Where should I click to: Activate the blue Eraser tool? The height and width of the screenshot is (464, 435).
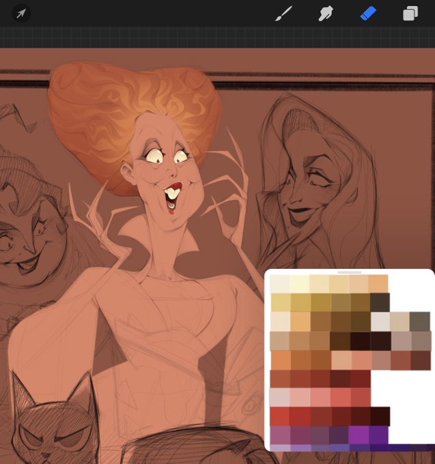[x=368, y=14]
